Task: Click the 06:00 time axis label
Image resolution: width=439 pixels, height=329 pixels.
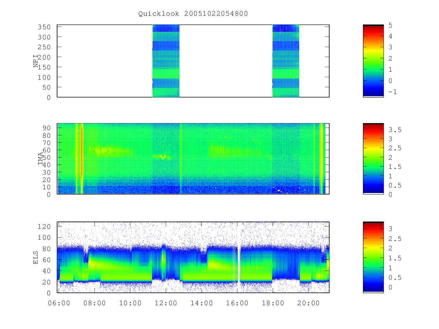Action: 59,303
